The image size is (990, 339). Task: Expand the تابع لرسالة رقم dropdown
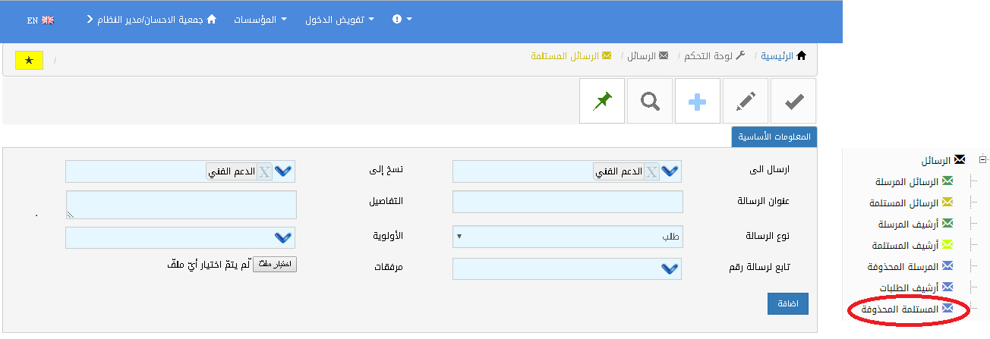click(670, 268)
